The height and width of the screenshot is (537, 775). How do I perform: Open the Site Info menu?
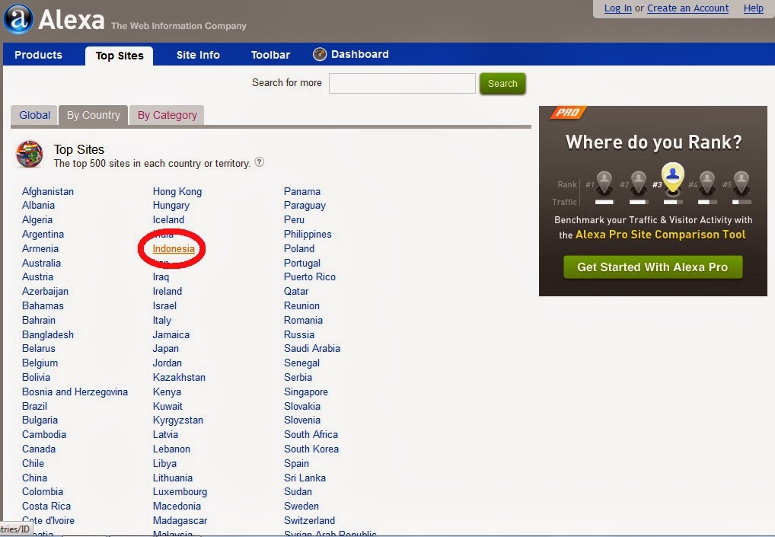point(198,55)
